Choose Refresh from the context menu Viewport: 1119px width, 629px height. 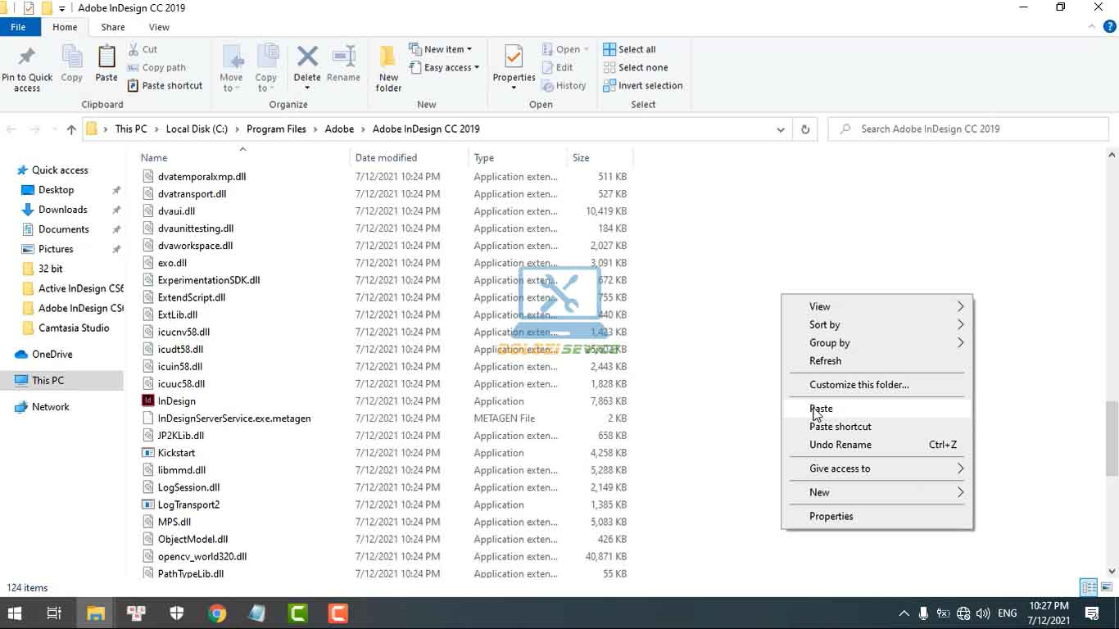(825, 360)
